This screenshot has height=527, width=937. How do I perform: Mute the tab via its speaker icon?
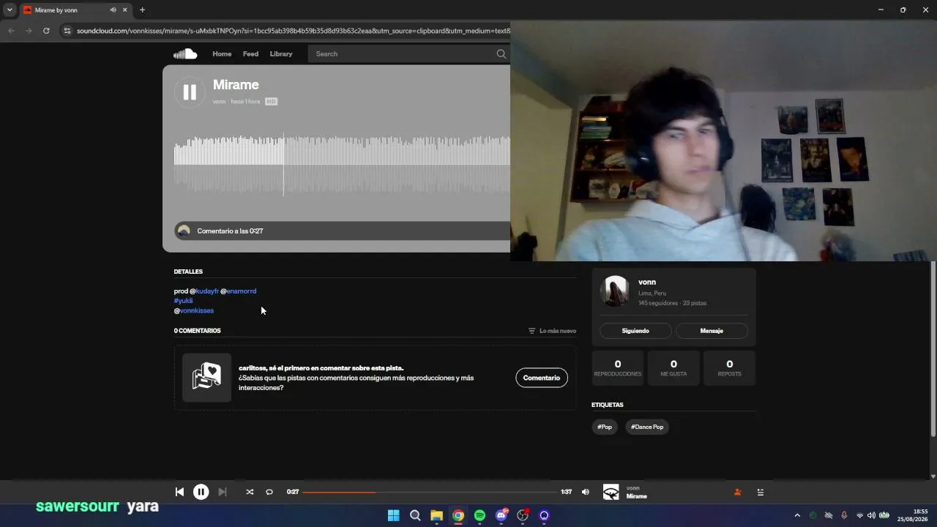[113, 10]
